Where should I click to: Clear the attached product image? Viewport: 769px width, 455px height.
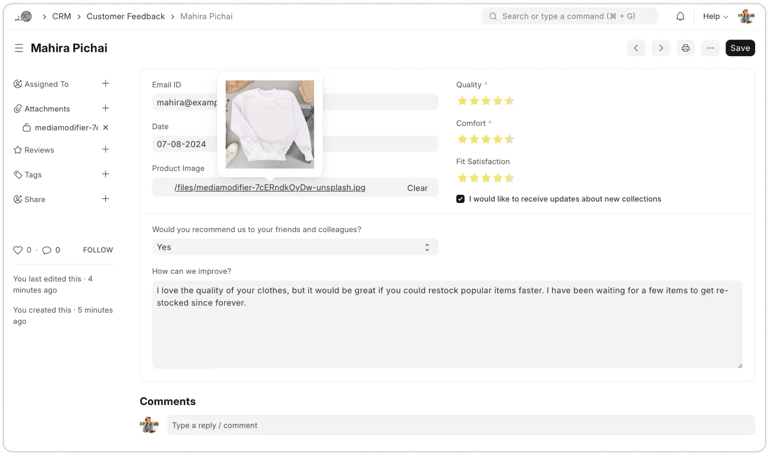[x=417, y=188]
